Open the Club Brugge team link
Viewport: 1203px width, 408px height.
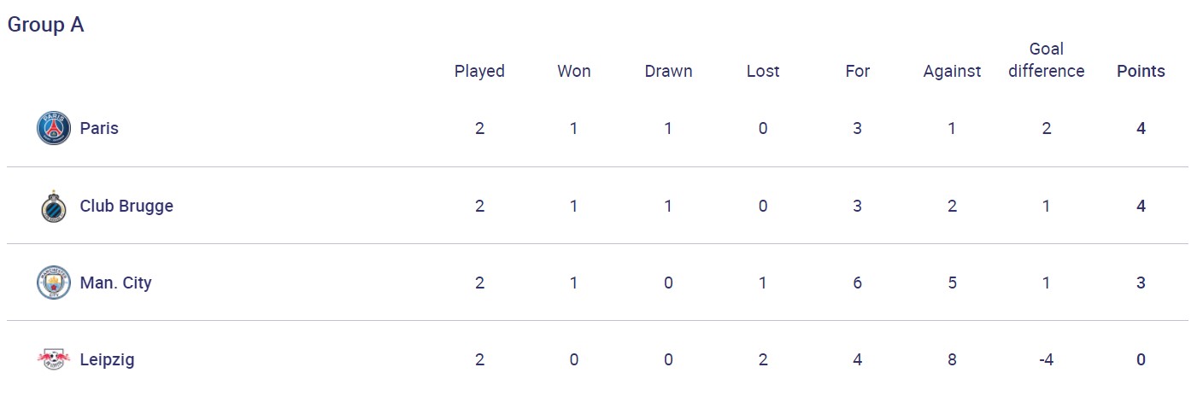(x=126, y=207)
